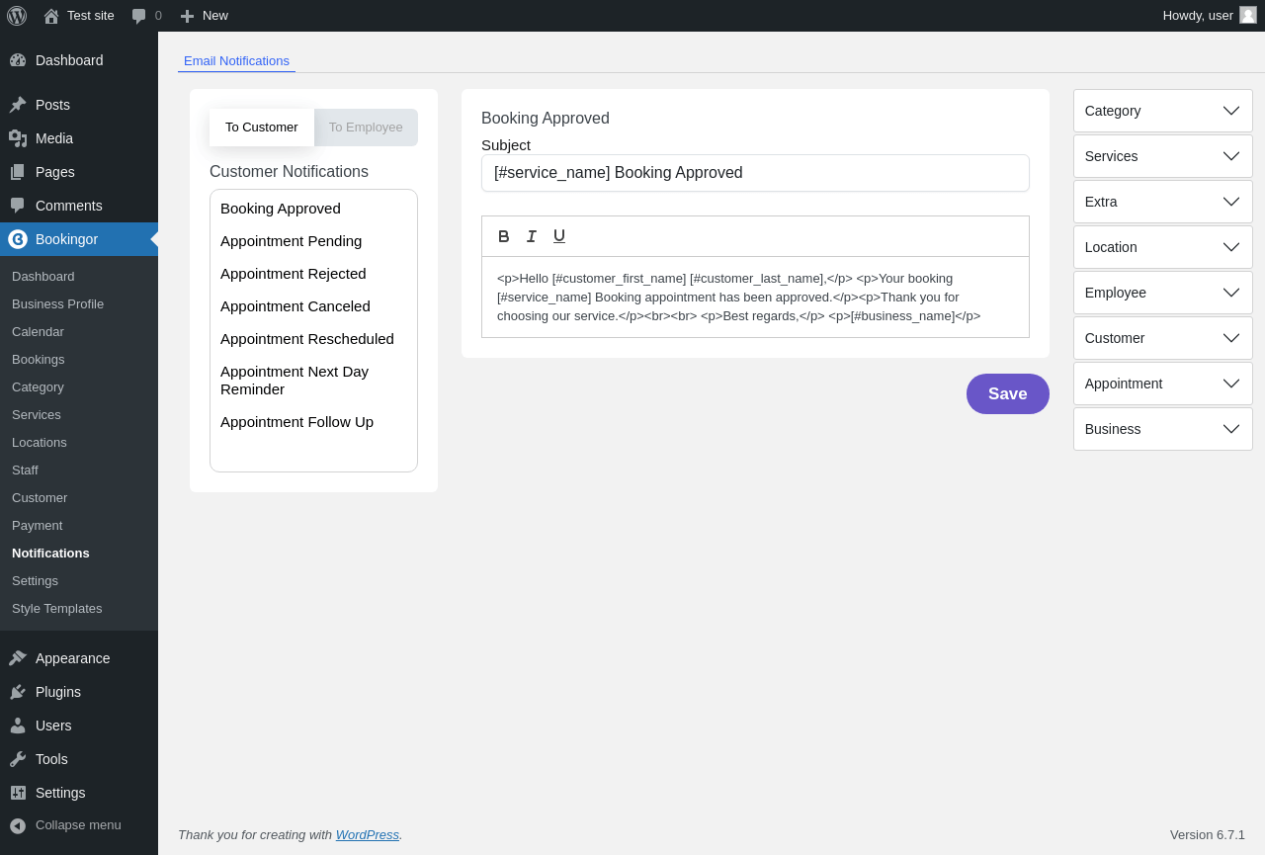Click the Underline formatting icon
Screen dimensions: 1265x855
(x=559, y=236)
